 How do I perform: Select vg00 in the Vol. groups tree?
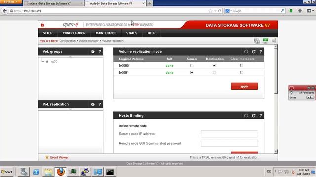54,62
